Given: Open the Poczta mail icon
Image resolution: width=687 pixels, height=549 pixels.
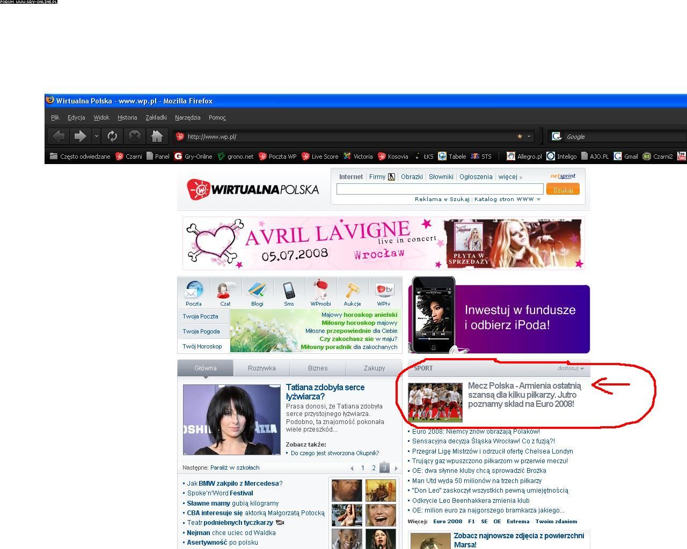Looking at the screenshot, I should (193, 293).
